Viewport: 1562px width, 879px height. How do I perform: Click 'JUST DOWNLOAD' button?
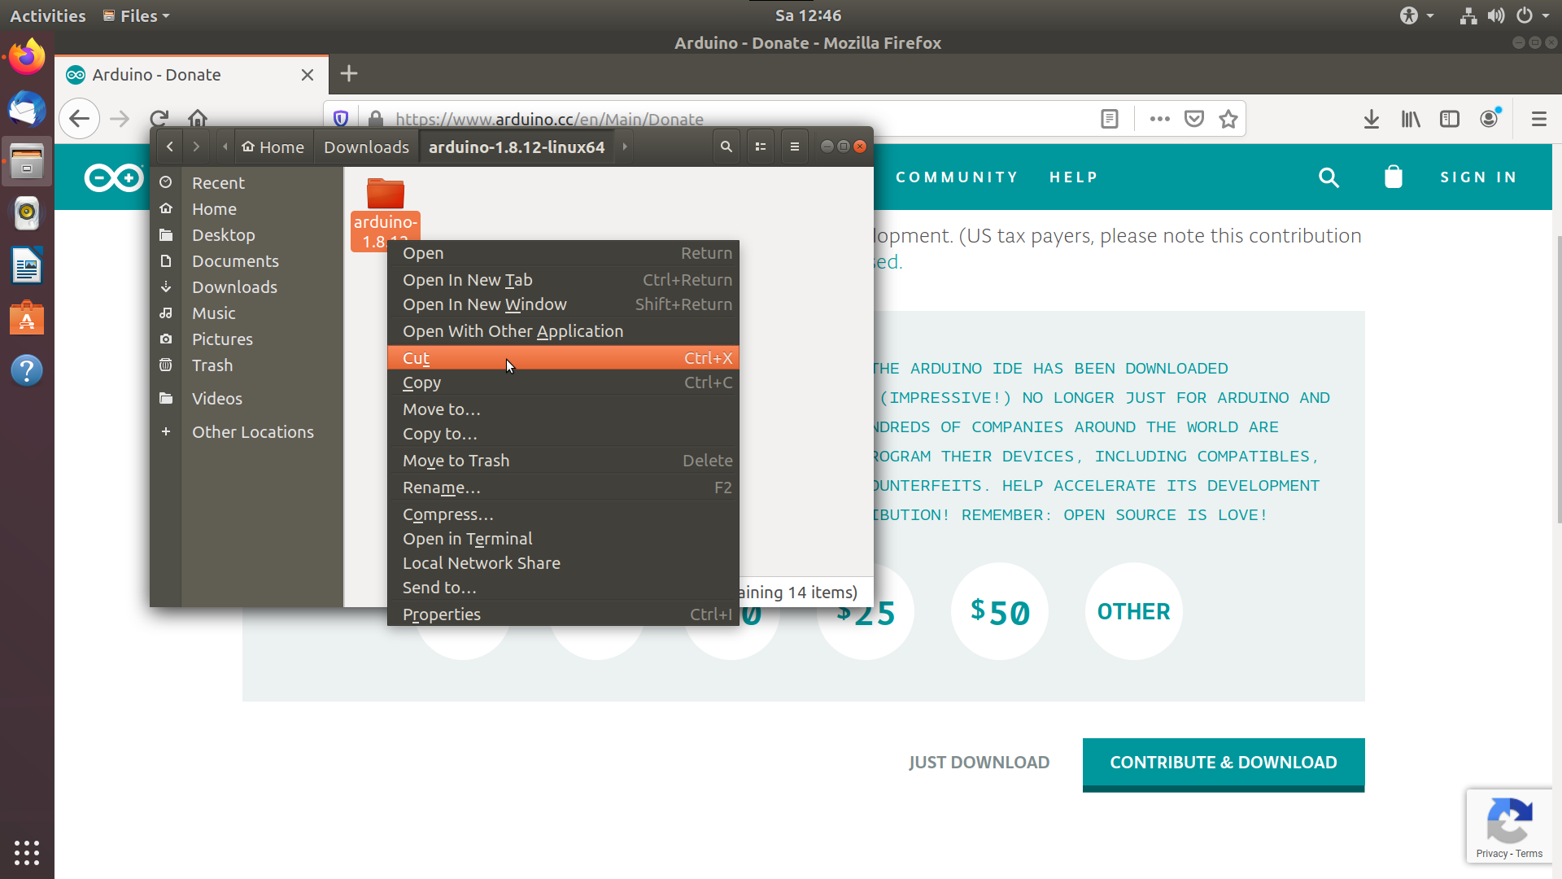(979, 762)
